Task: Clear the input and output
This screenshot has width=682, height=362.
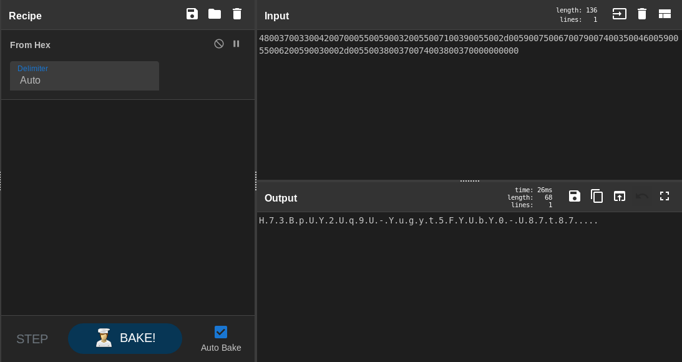Action: (642, 14)
